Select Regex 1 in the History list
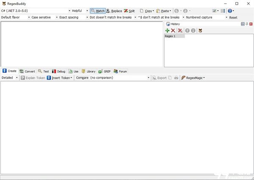254x180 pixels. tap(174, 36)
